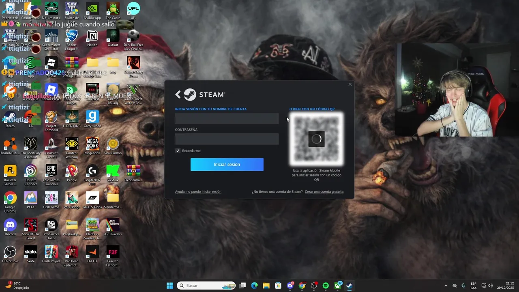Open Peggle desktop shortcut

click(72, 174)
